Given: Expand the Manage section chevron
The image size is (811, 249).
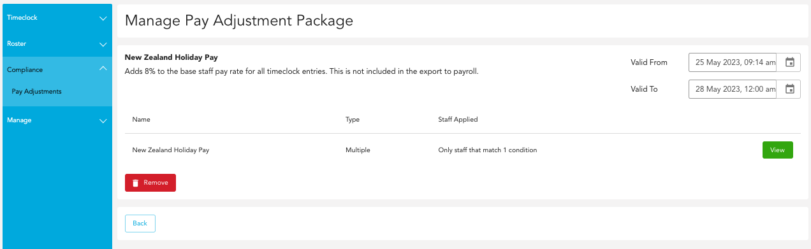Looking at the screenshot, I should point(103,120).
